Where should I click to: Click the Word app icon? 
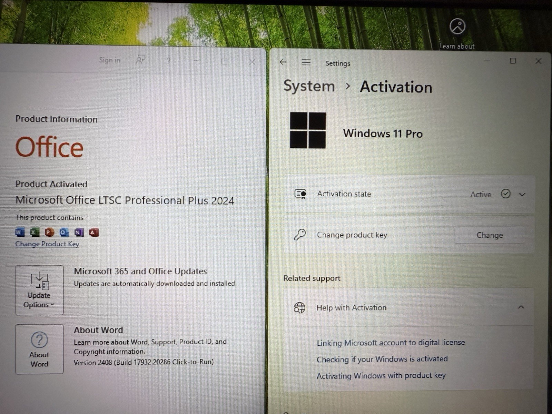20,232
